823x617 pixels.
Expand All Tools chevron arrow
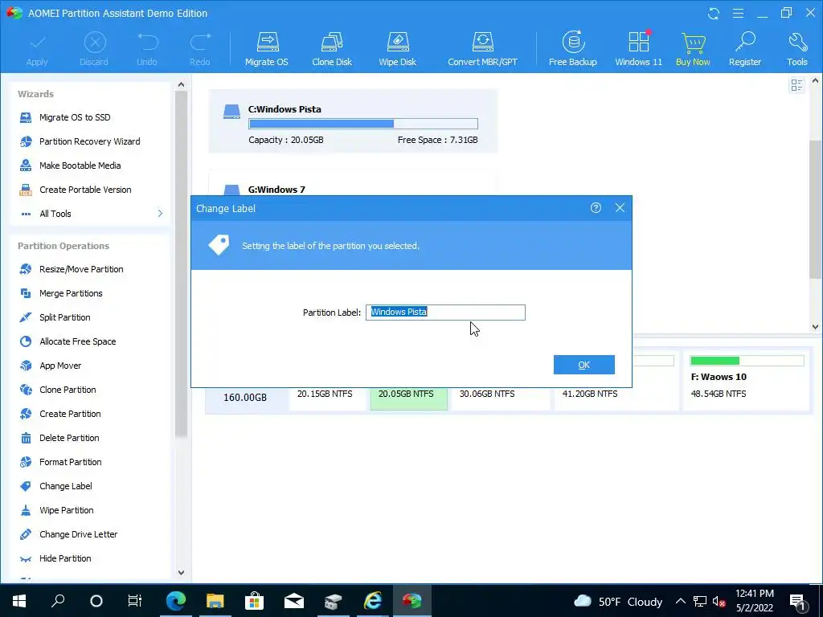click(x=160, y=214)
